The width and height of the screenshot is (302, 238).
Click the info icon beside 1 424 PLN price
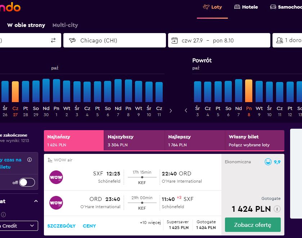[277, 209]
